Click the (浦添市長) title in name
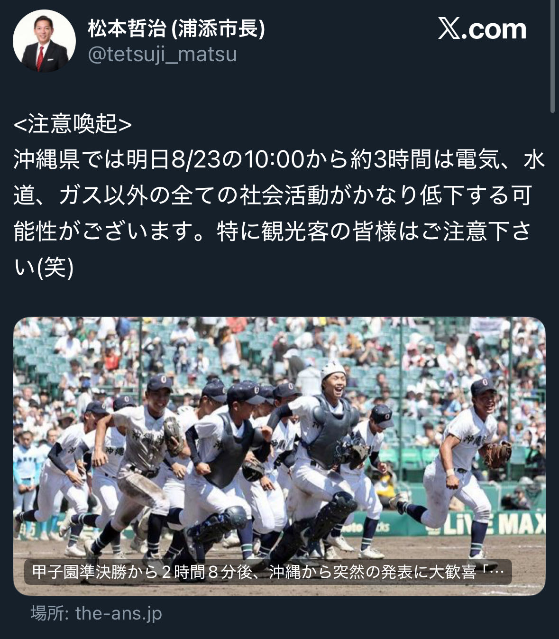This screenshot has width=559, height=639. [217, 28]
